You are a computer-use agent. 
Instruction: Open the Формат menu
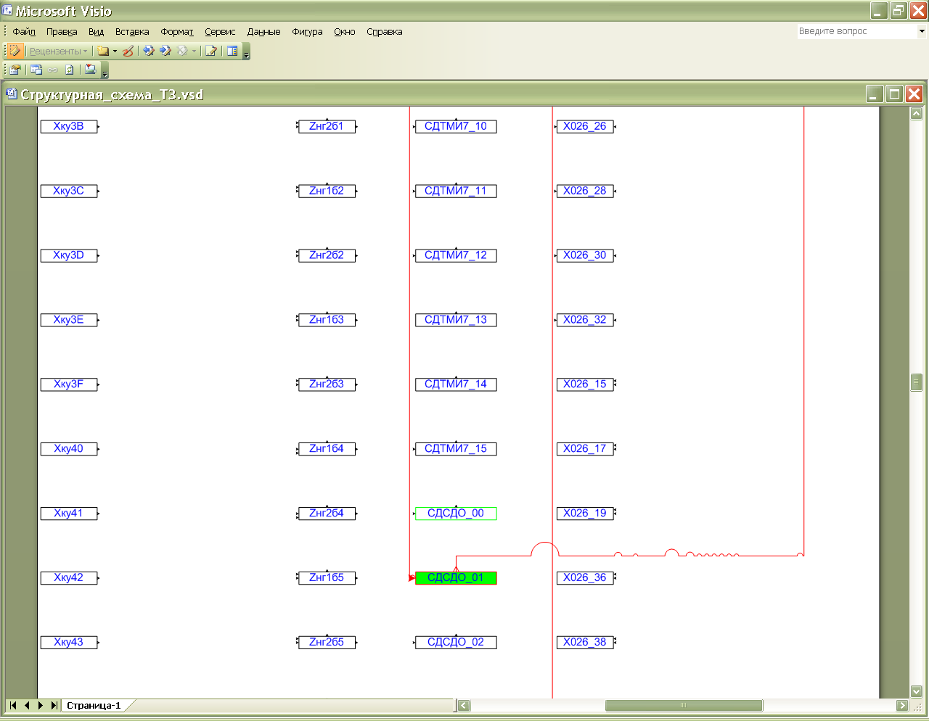[177, 32]
